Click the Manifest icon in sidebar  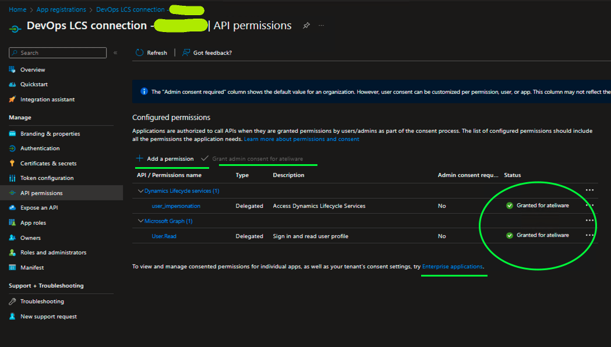pyautogui.click(x=12, y=268)
